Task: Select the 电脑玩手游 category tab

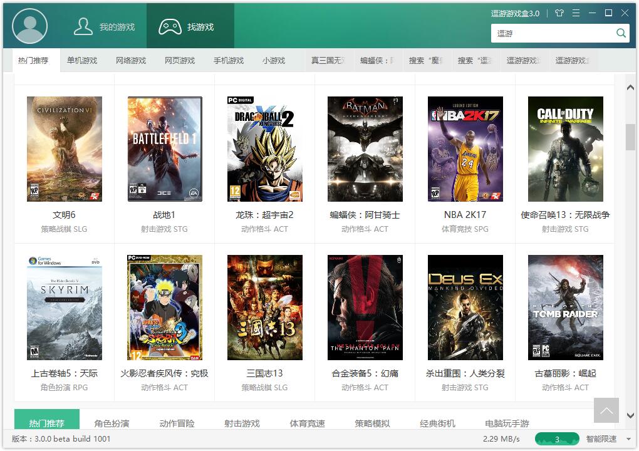Action: click(507, 423)
